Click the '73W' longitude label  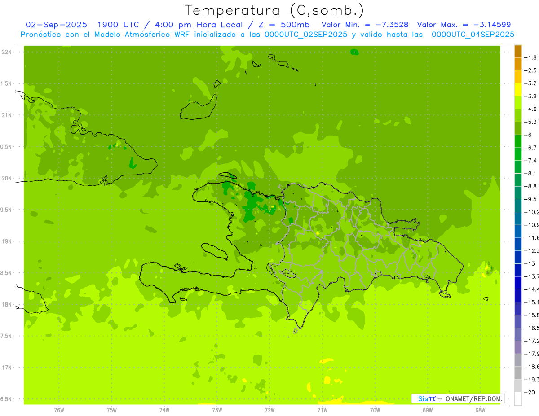(x=217, y=410)
